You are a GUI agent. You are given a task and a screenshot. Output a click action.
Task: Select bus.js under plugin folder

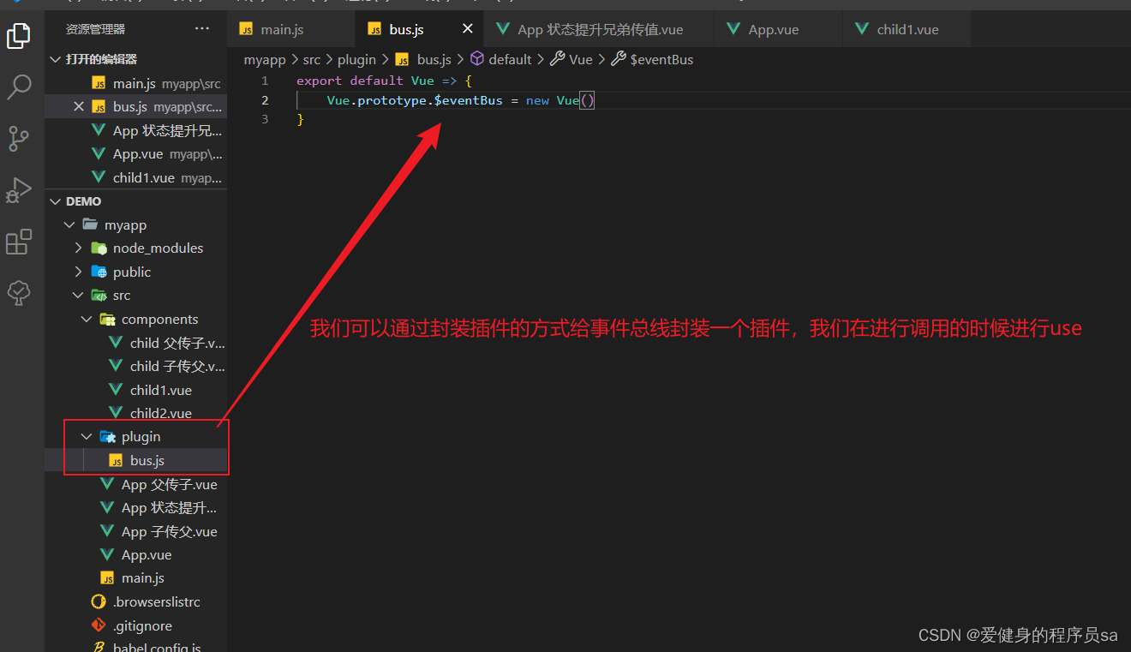point(135,460)
